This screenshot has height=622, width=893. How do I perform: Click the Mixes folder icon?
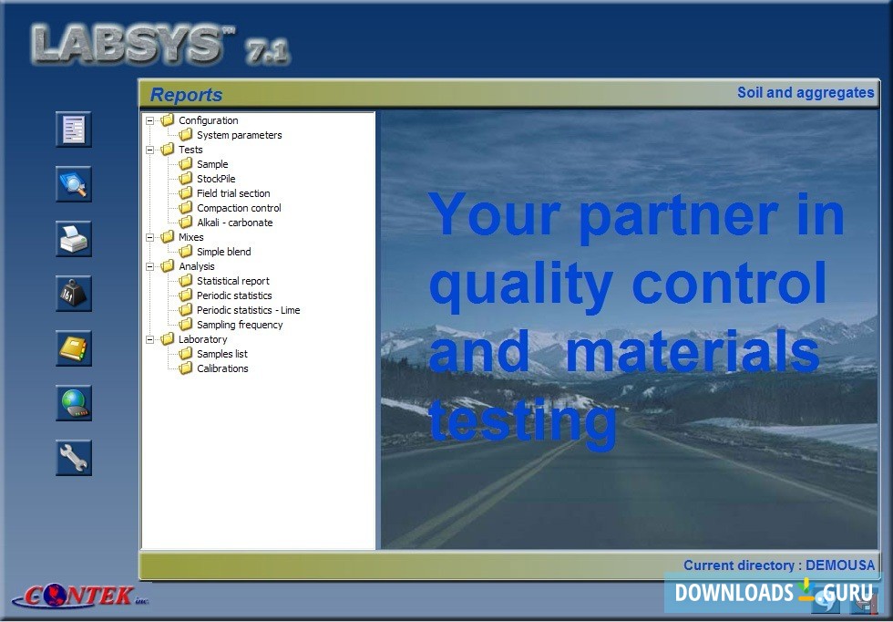click(168, 236)
